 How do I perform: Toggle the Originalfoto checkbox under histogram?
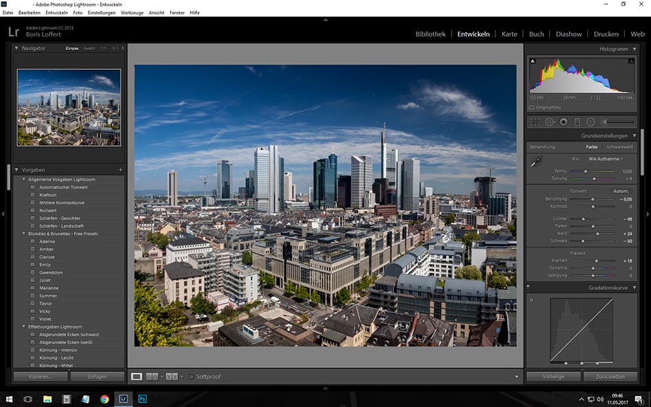pos(532,108)
